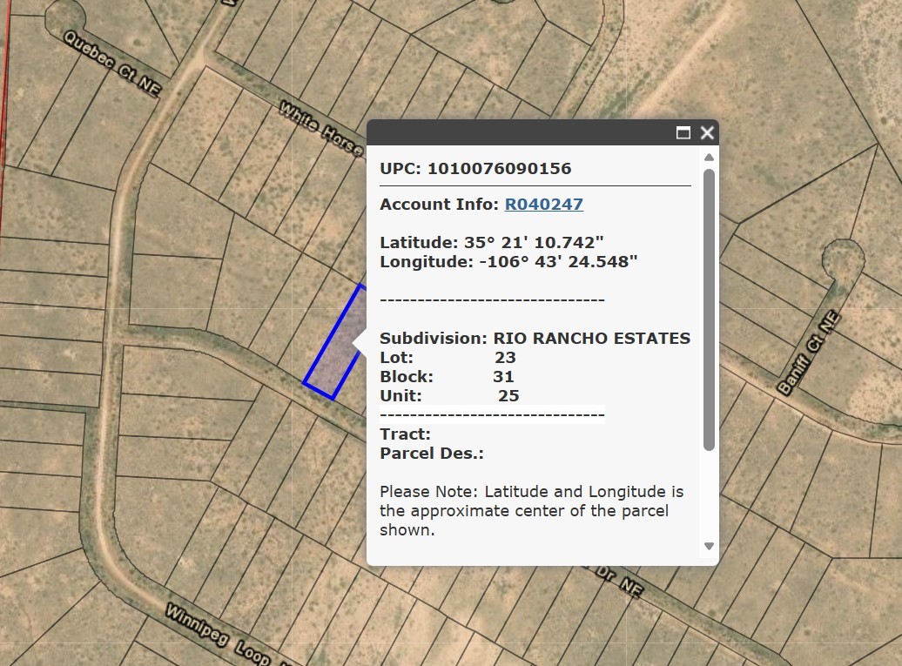This screenshot has height=666, width=902.
Task: Click the Unit 25 value in the popup
Action: [x=511, y=395]
